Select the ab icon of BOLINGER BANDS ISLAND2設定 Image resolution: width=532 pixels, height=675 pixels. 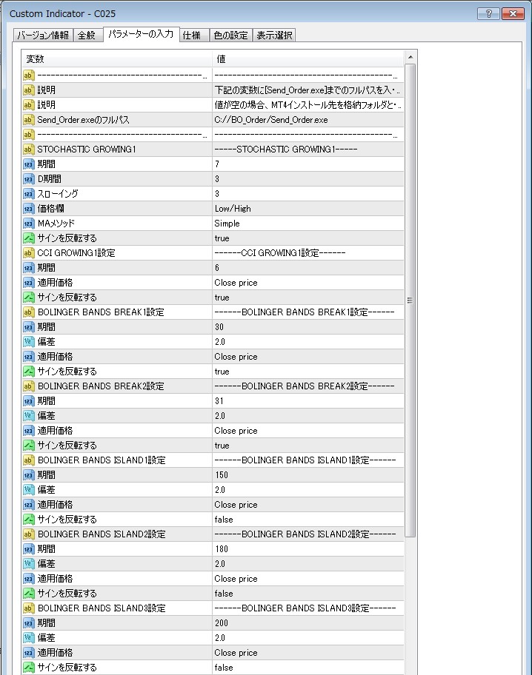(x=28, y=534)
